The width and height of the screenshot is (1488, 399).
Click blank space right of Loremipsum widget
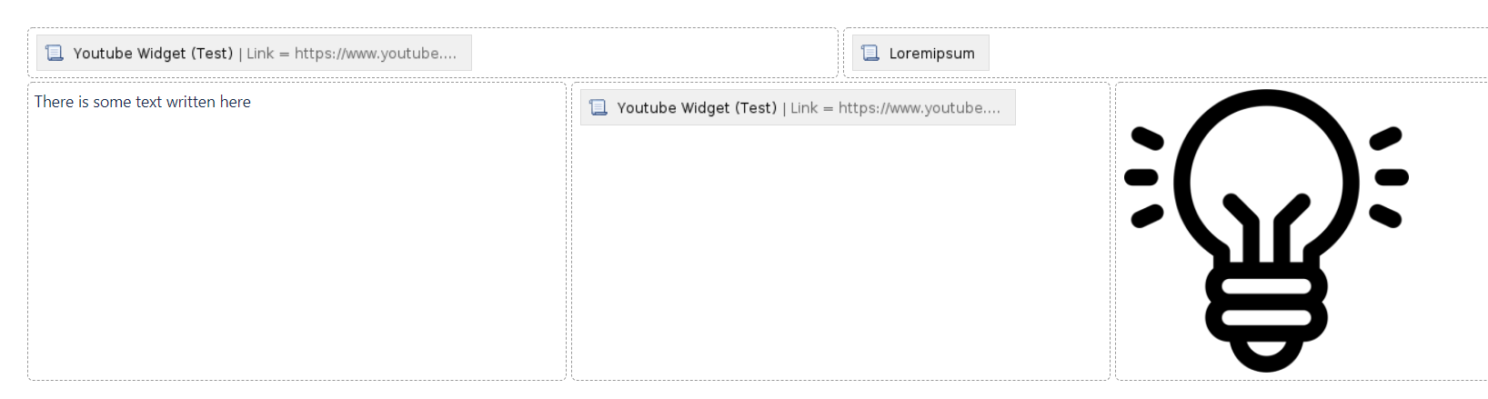point(1237,53)
